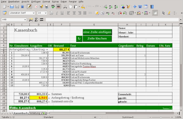Adjust the zoom slider in status bar
The width and height of the screenshot is (183, 119).
coord(161,117)
